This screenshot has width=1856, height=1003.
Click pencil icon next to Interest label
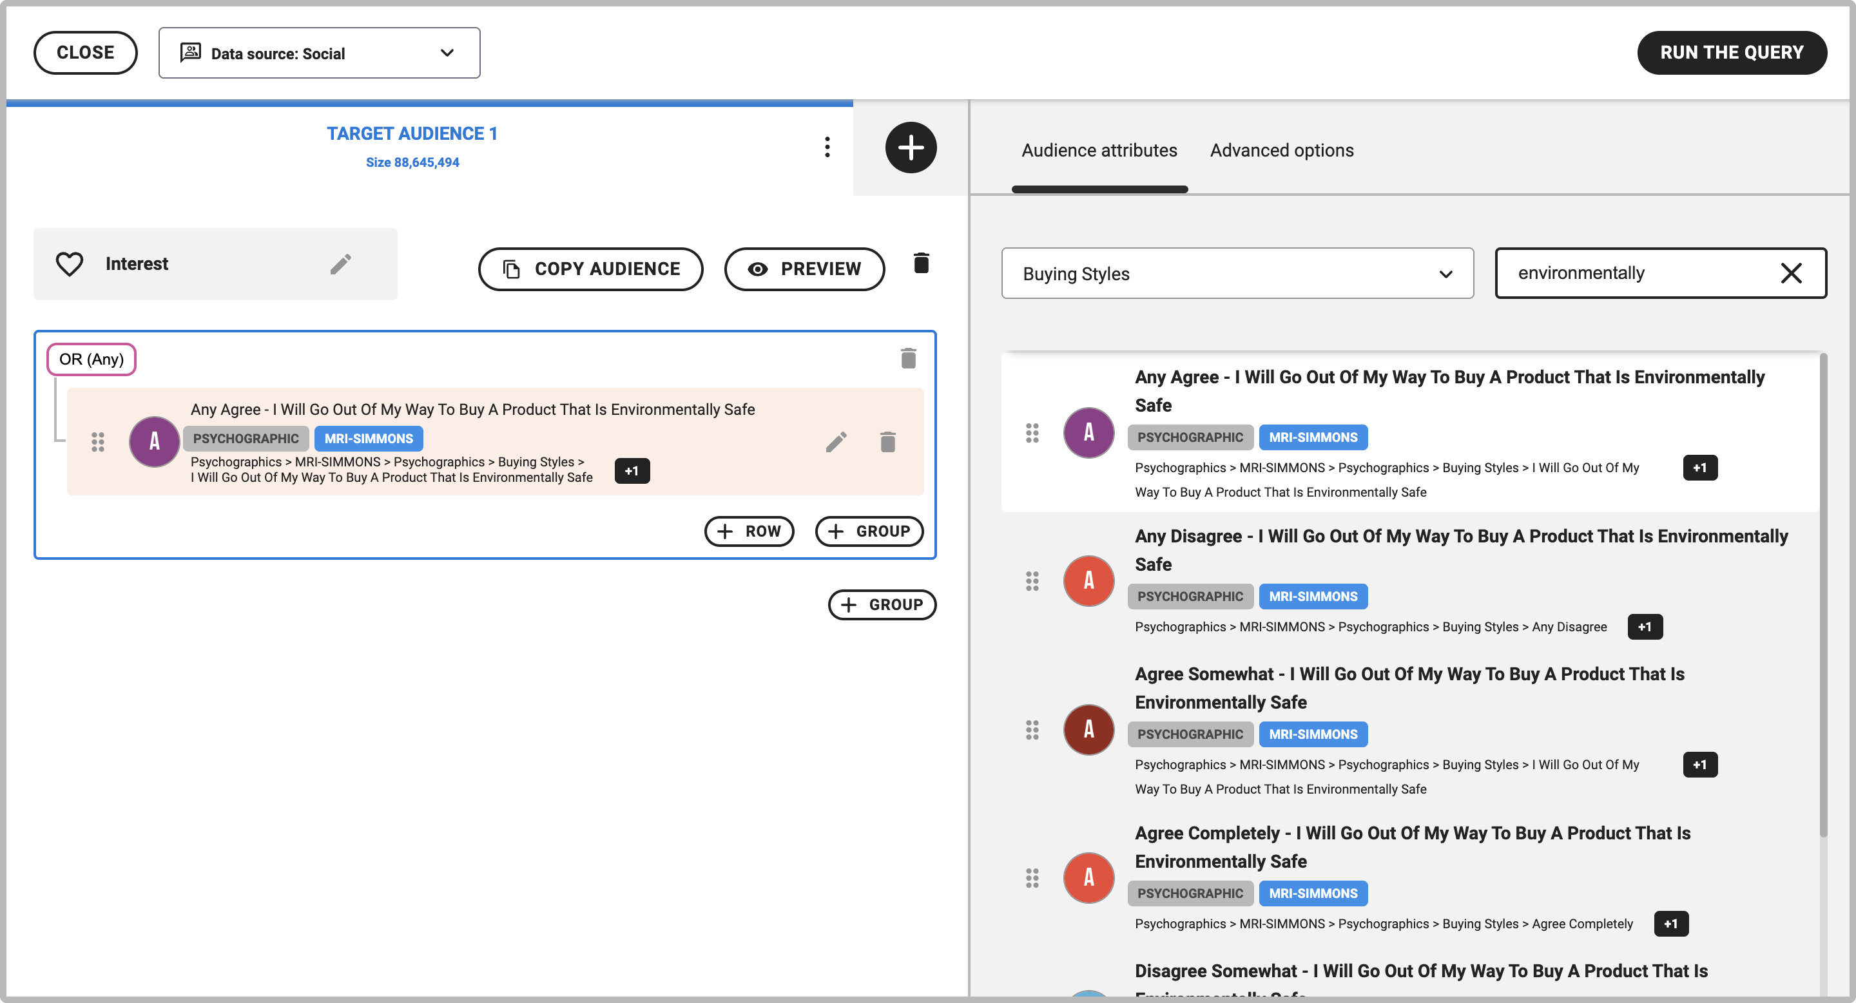[341, 264]
